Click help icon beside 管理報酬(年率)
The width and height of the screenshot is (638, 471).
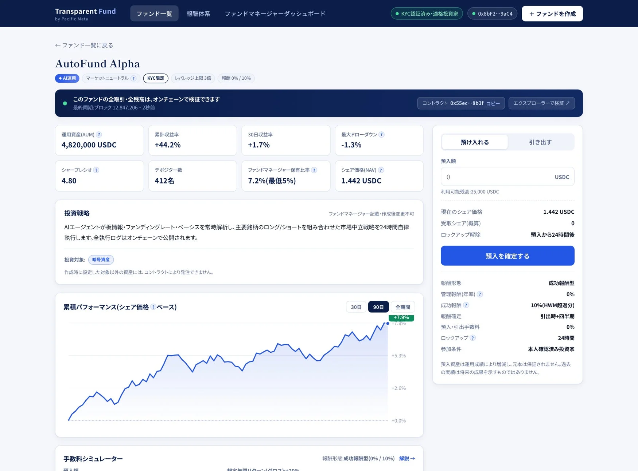[480, 294]
